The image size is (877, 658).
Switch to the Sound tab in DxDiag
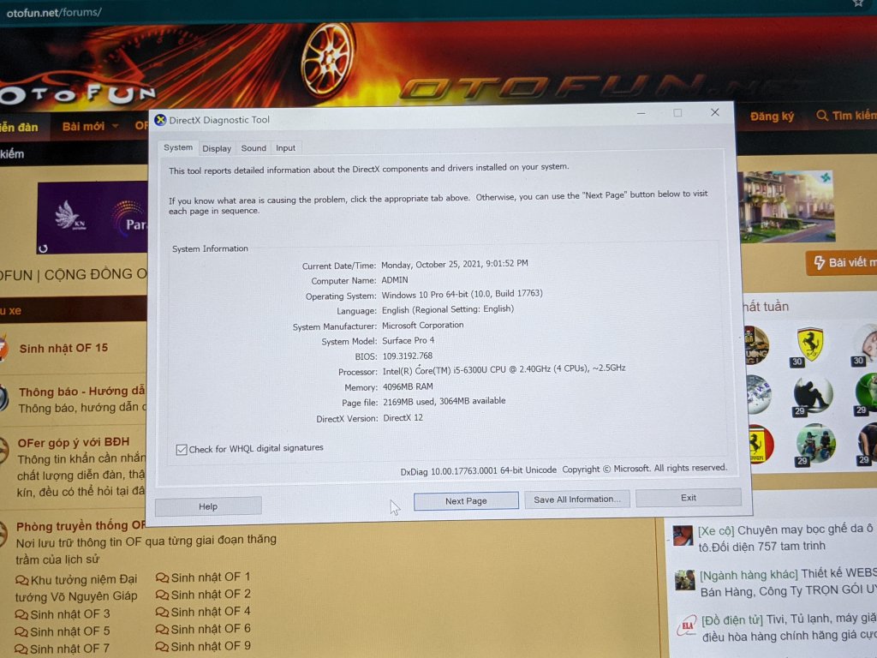click(x=254, y=147)
